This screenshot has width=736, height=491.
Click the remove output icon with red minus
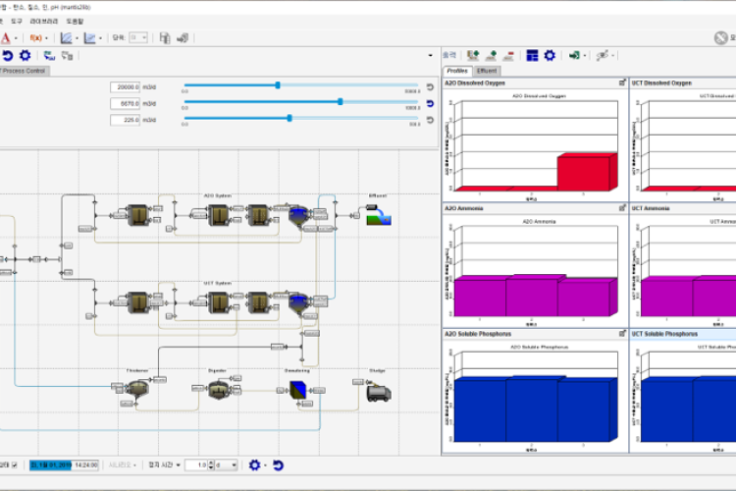pyautogui.click(x=508, y=55)
